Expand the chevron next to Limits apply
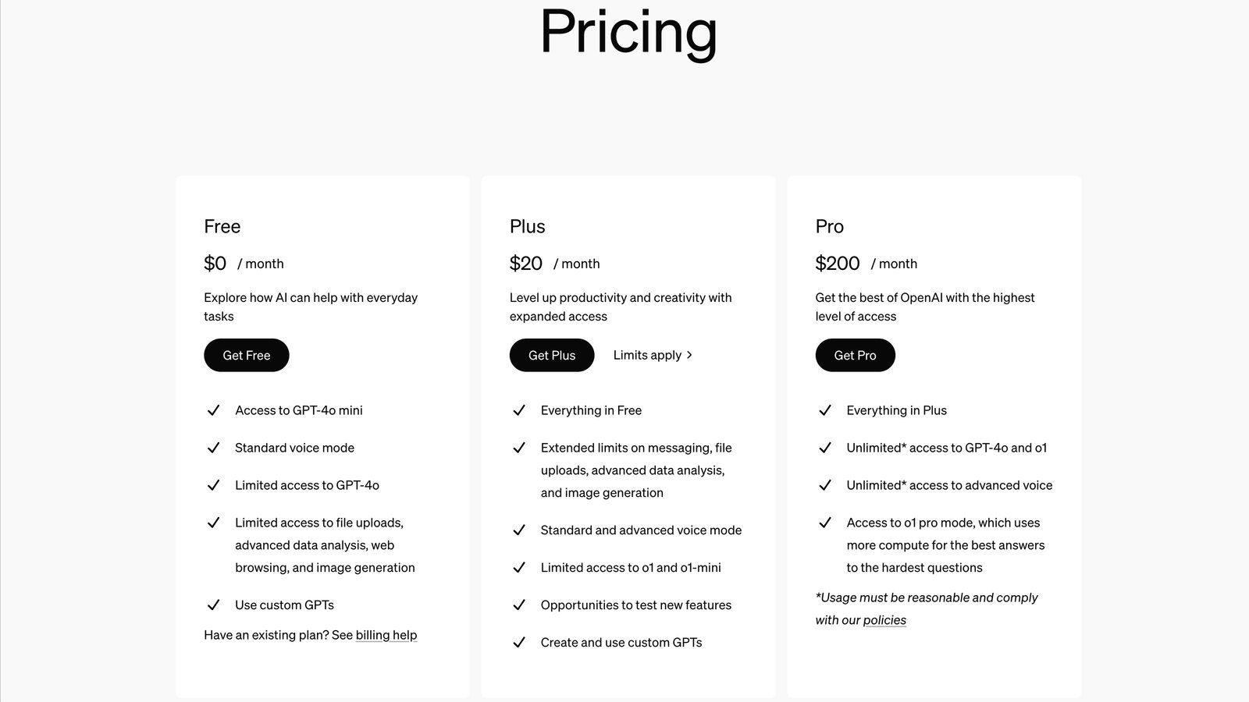The width and height of the screenshot is (1249, 702). [x=689, y=355]
